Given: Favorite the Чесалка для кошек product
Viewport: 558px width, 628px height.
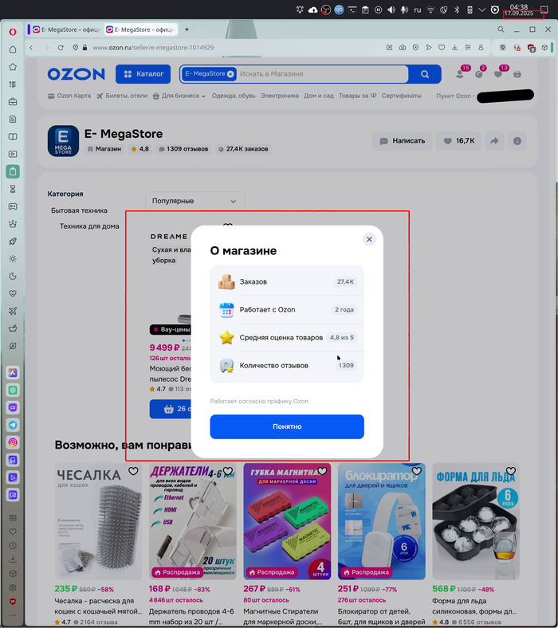Looking at the screenshot, I should pos(133,471).
